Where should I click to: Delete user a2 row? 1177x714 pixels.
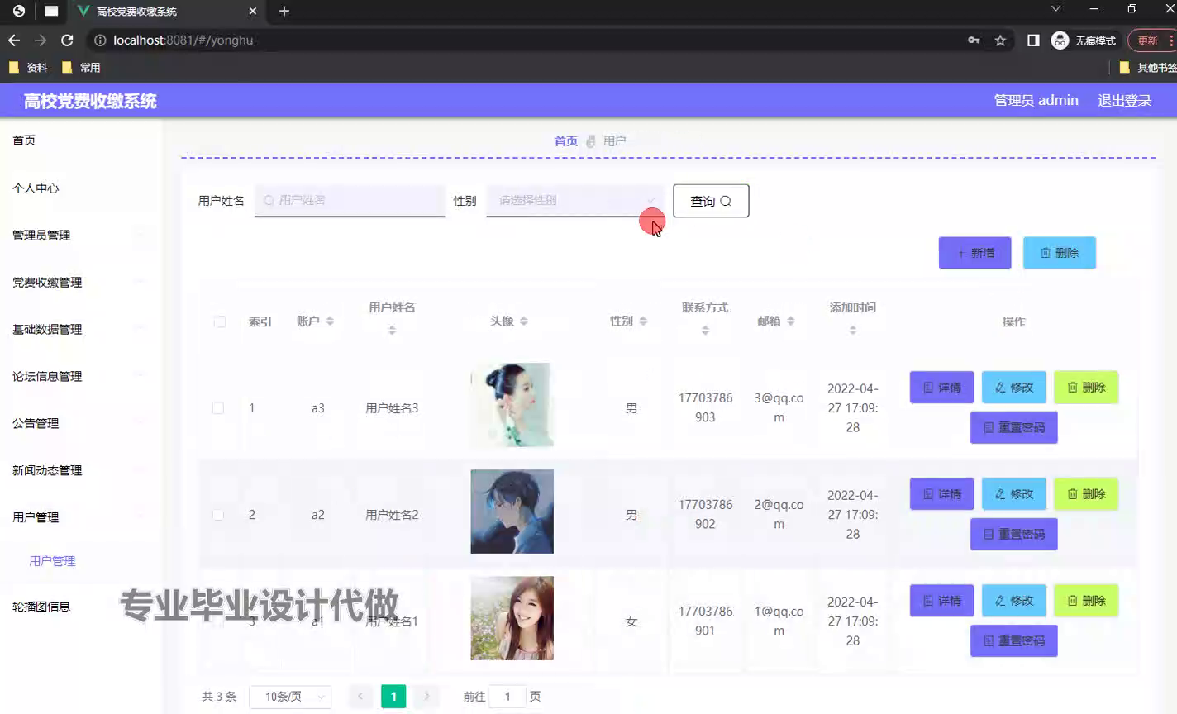pyautogui.click(x=1086, y=493)
